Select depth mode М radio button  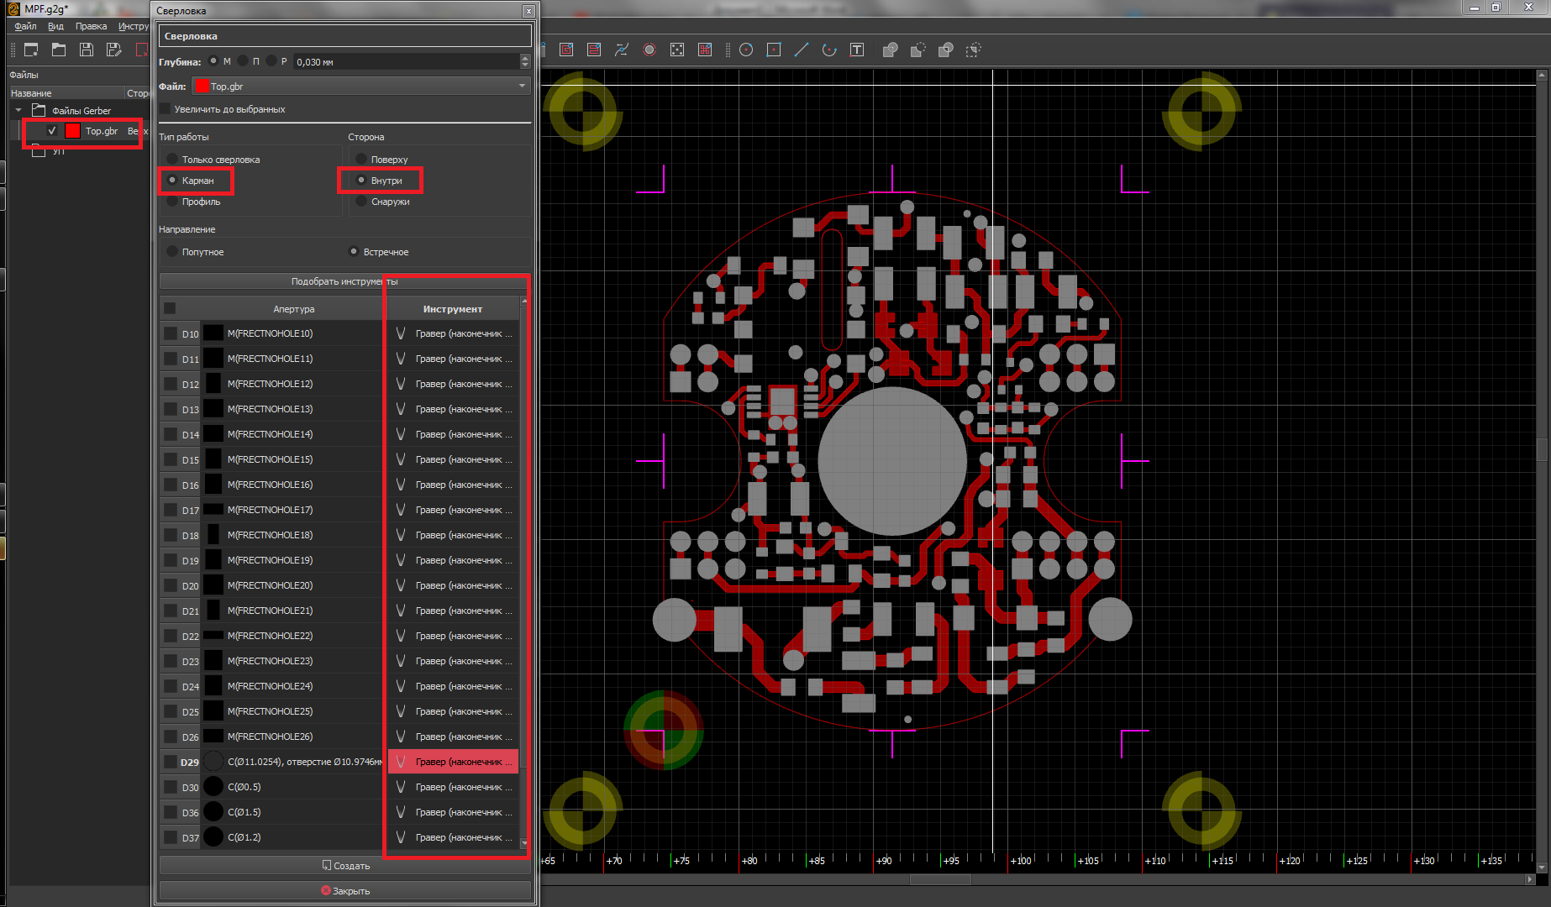213,61
